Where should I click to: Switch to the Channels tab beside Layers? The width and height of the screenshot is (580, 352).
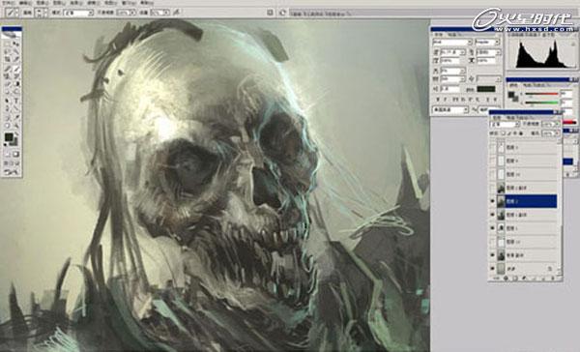pyautogui.click(x=512, y=118)
